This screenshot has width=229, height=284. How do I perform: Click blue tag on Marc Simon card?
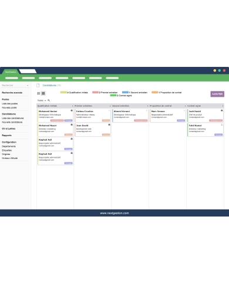point(181,120)
